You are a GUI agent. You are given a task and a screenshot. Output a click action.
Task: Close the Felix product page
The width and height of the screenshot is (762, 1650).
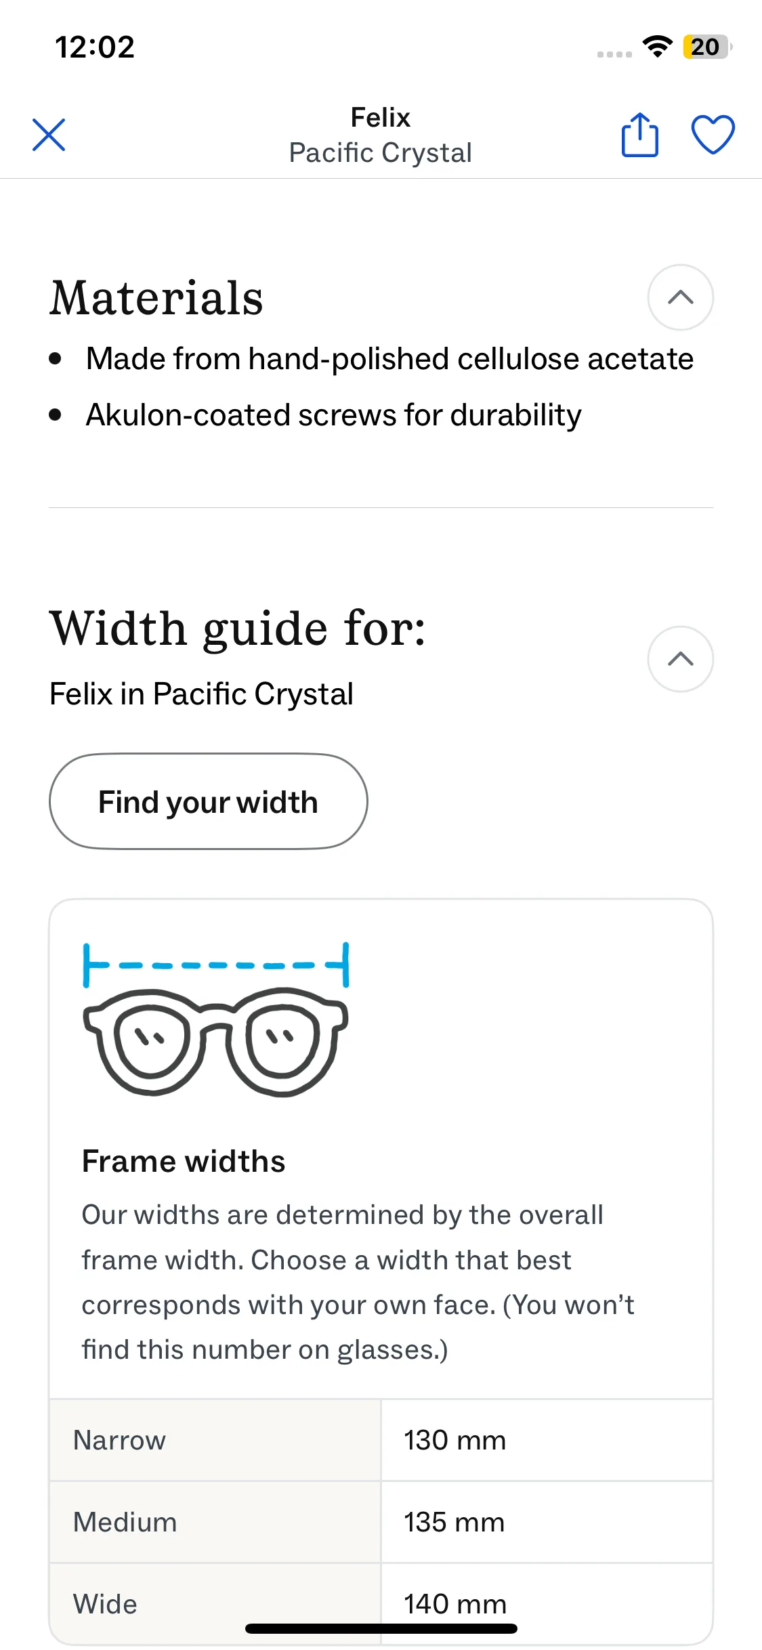point(49,135)
